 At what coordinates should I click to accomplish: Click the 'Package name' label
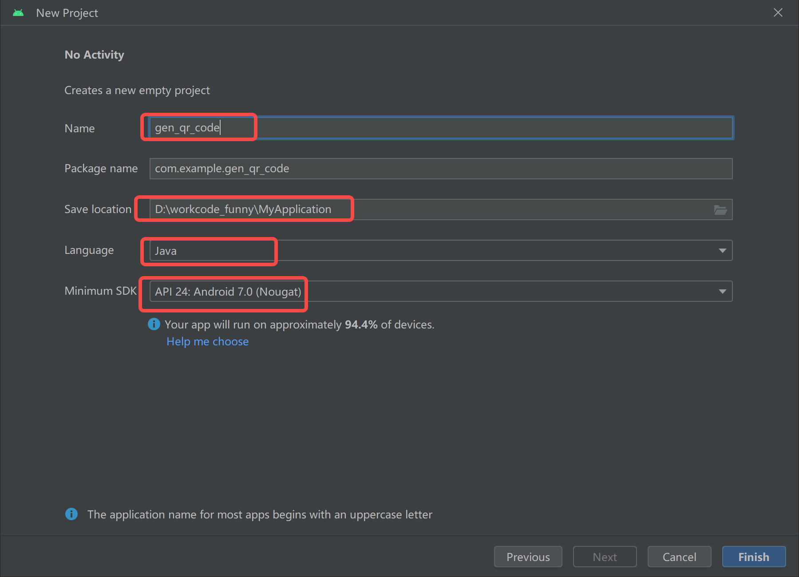tap(101, 168)
